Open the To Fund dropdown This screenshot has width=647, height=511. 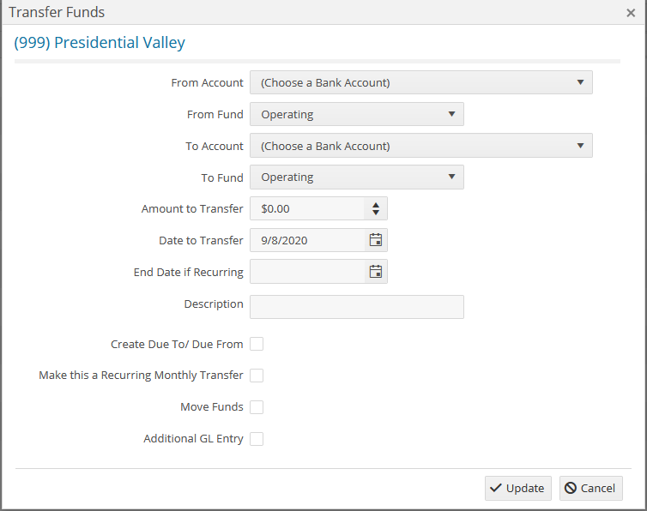click(356, 177)
